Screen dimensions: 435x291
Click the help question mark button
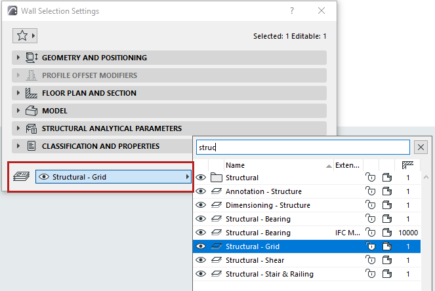pos(292,10)
